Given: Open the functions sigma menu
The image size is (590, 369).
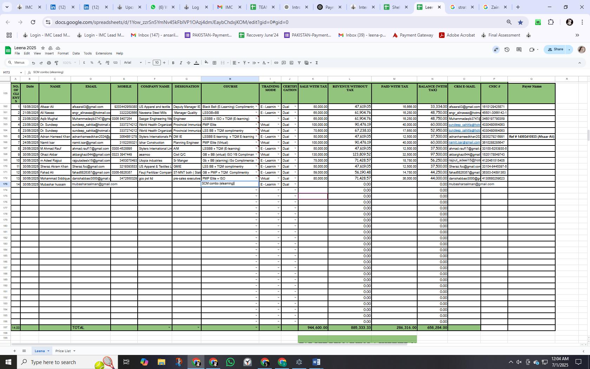Looking at the screenshot, I should (317, 63).
